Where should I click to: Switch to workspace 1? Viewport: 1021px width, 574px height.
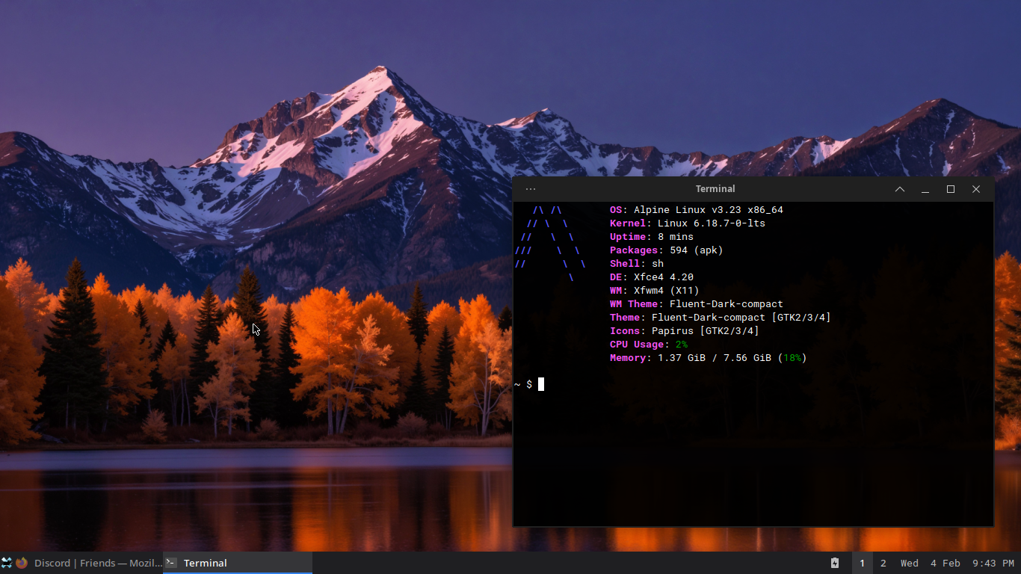[x=862, y=563]
